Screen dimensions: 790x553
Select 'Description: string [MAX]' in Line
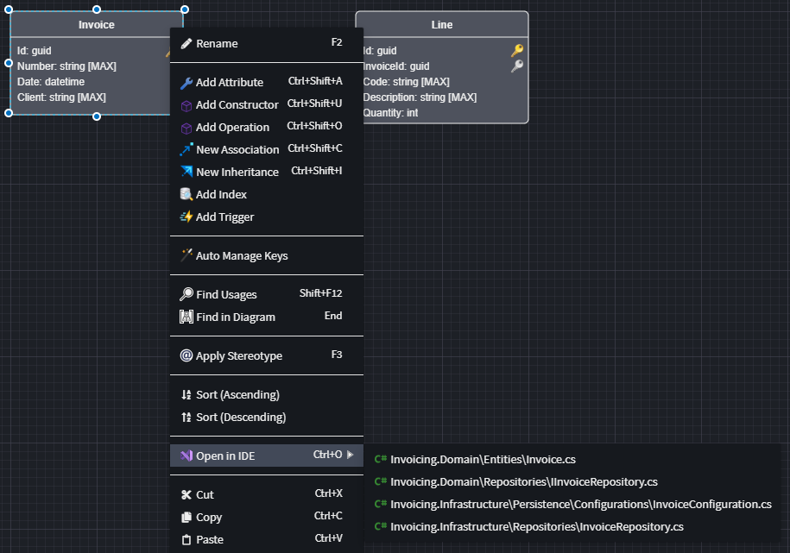420,97
